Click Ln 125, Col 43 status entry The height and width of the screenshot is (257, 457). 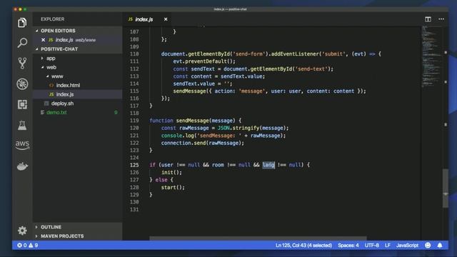pos(303,246)
